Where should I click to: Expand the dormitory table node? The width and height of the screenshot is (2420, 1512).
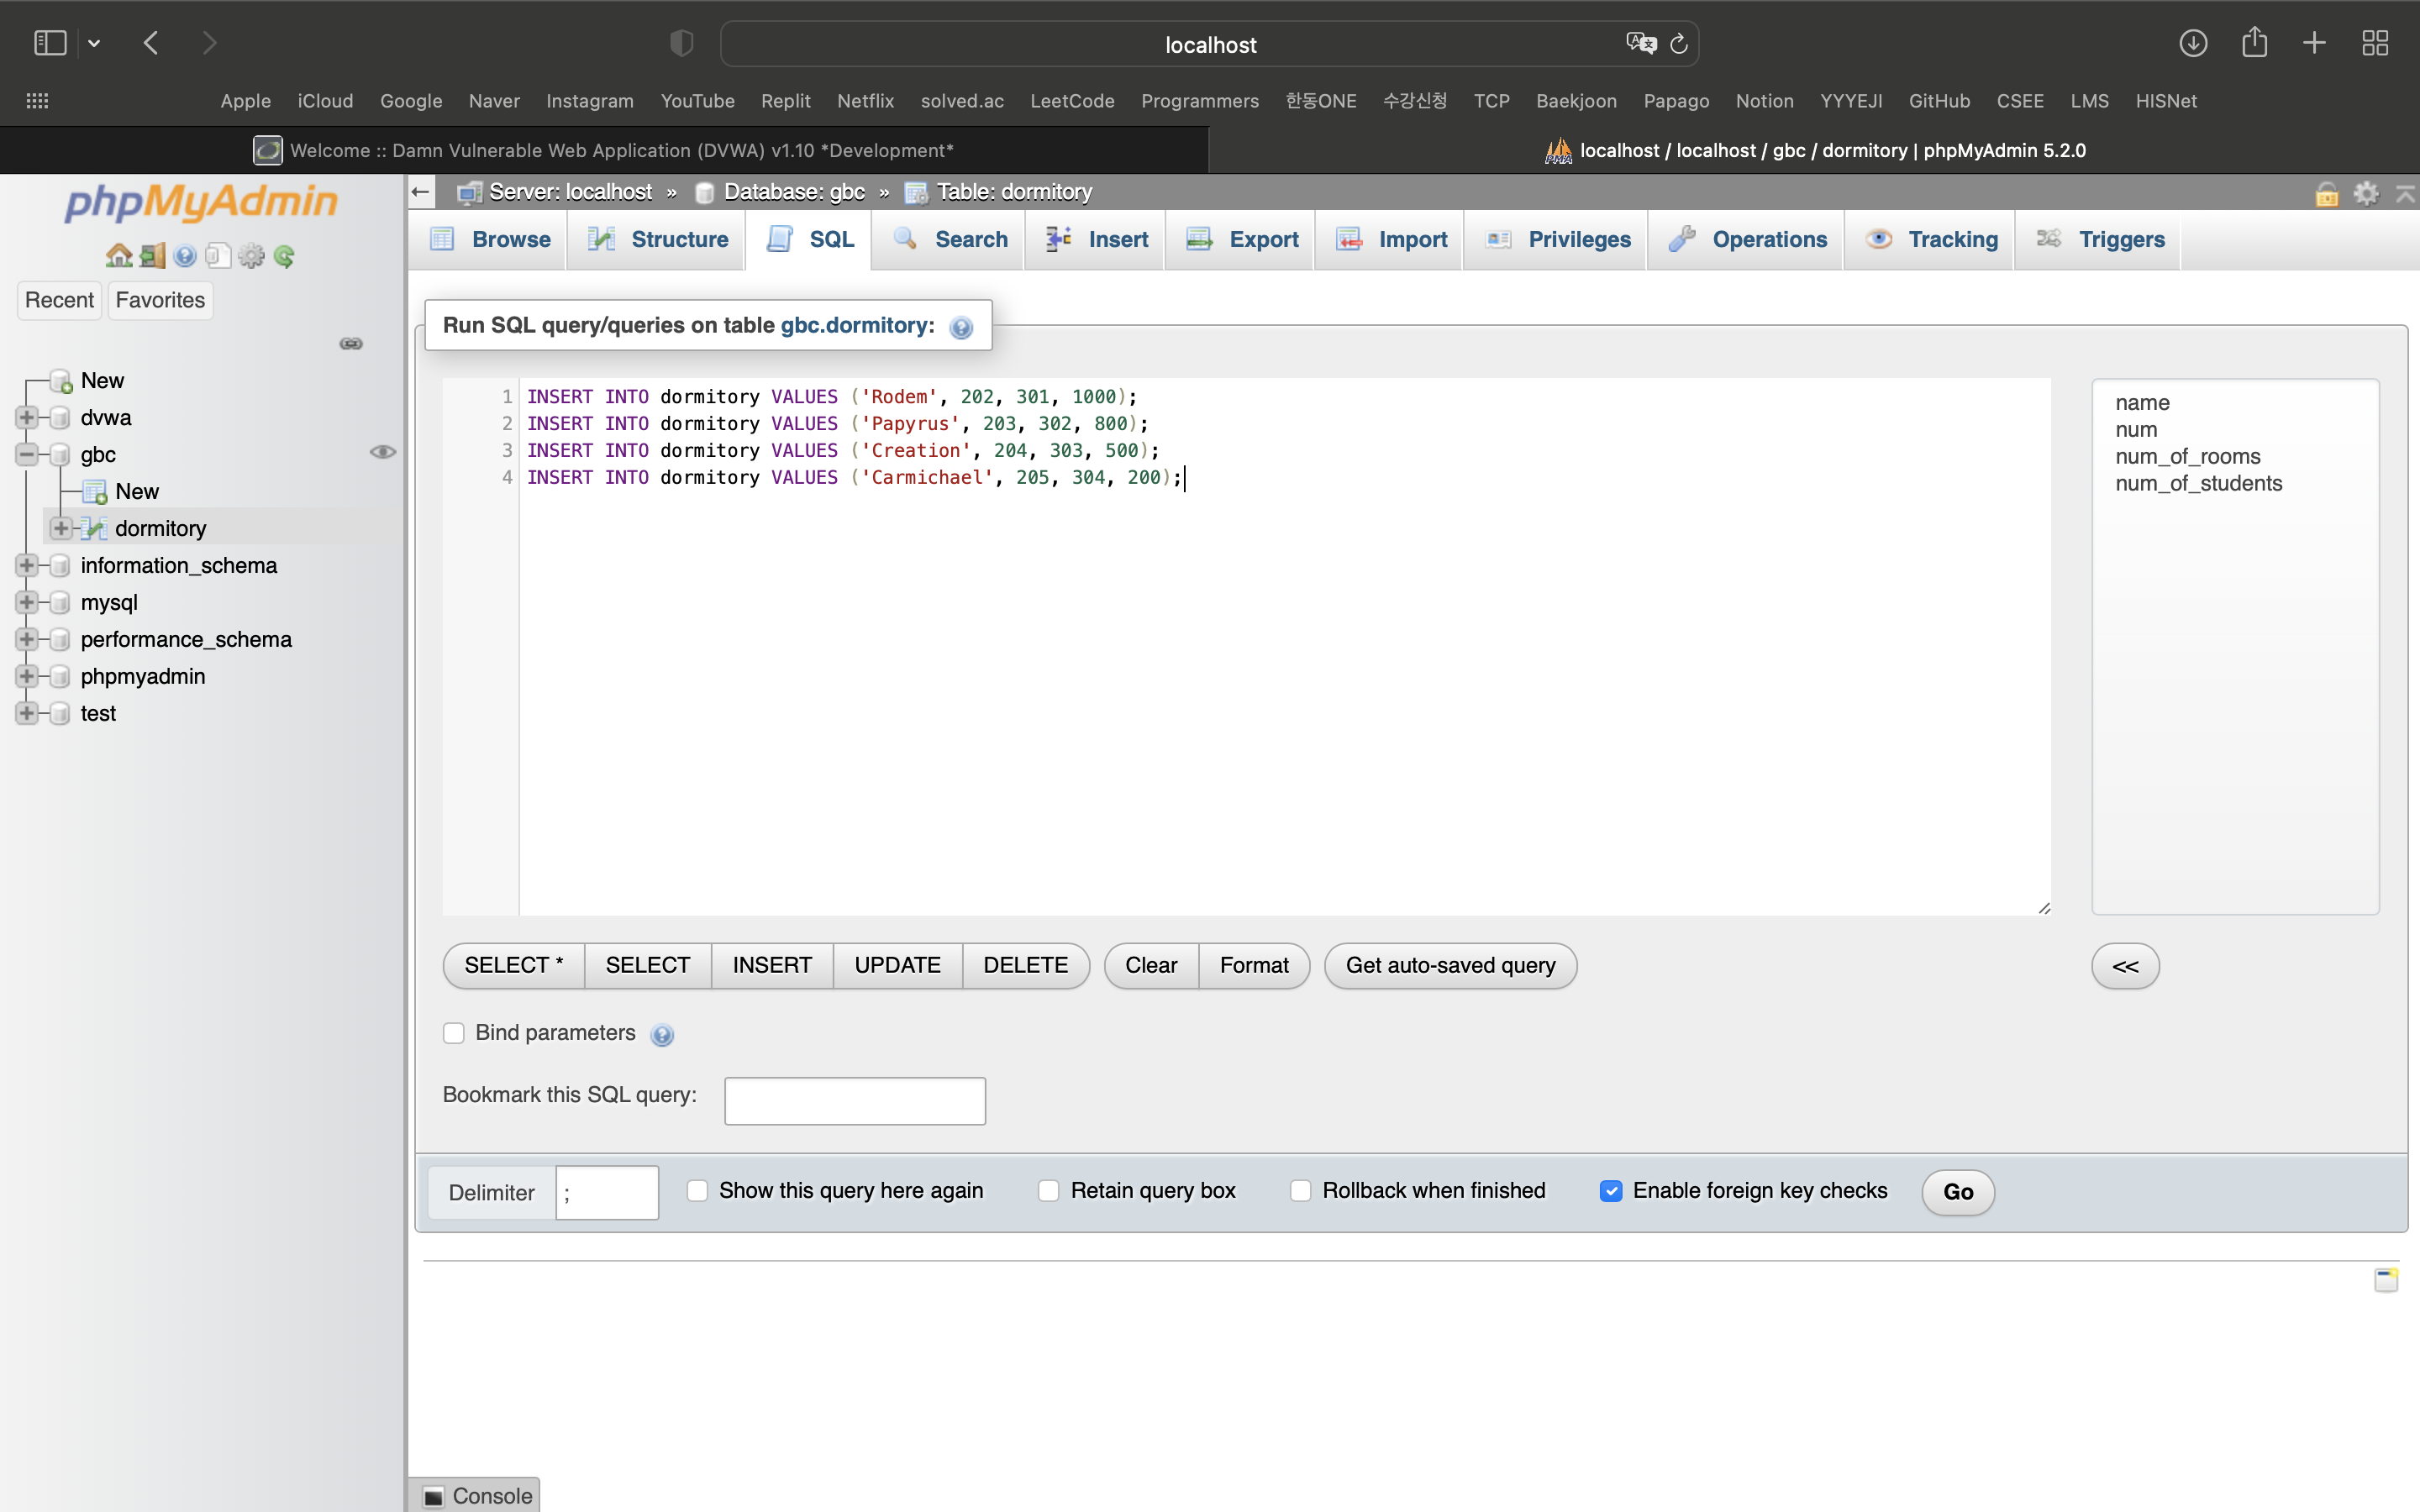tap(61, 528)
